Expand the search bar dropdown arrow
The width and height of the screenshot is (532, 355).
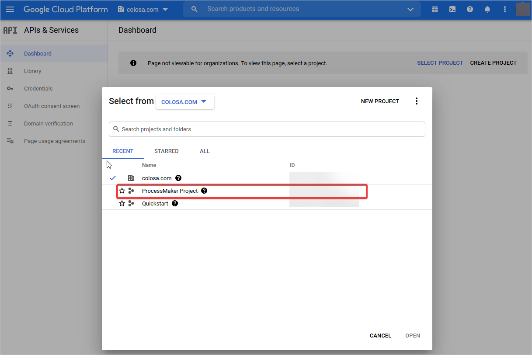pos(410,9)
